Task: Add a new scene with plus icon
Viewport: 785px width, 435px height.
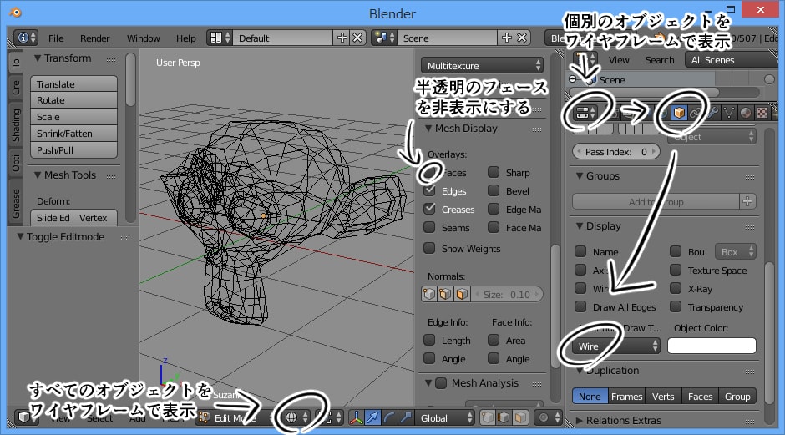Action: click(507, 38)
